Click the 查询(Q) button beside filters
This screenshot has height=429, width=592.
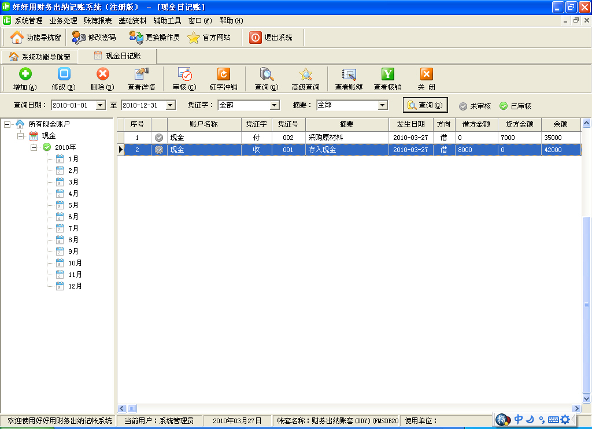tap(425, 105)
